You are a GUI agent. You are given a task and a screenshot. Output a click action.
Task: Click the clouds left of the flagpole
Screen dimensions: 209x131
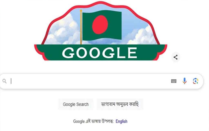[63, 32]
